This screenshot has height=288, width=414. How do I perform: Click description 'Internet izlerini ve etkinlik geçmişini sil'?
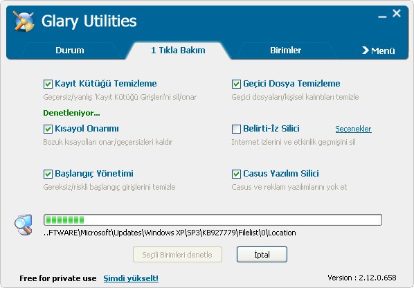click(x=294, y=142)
